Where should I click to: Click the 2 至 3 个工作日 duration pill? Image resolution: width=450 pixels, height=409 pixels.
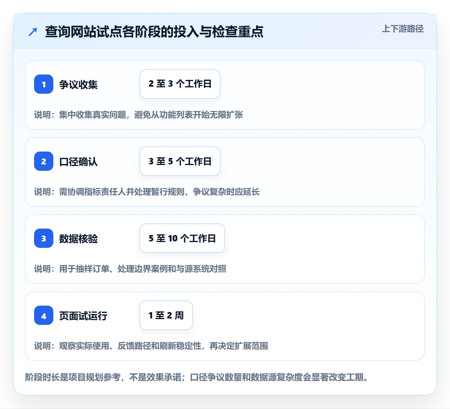[180, 84]
